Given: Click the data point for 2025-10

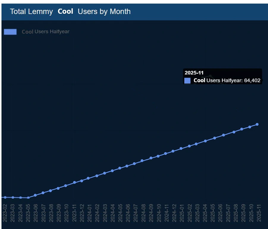Looking at the screenshot, I should (x=250, y=127).
